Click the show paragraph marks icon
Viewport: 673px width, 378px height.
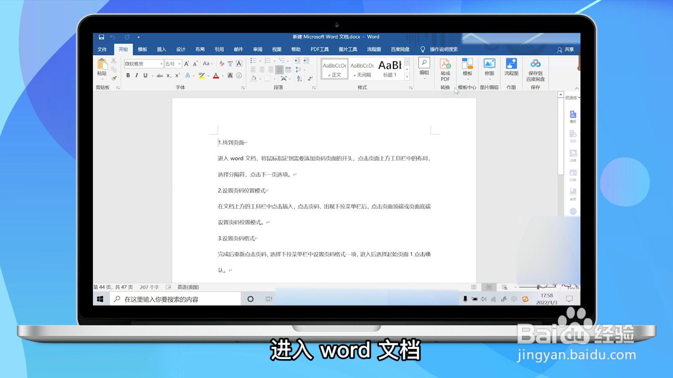[310, 79]
